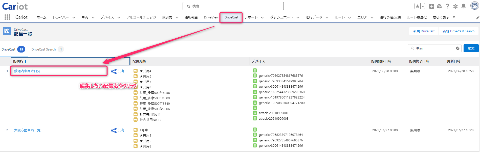Click the vehicle icon next to 共用_多摩500た4056
480x152 pixels.
point(136,93)
